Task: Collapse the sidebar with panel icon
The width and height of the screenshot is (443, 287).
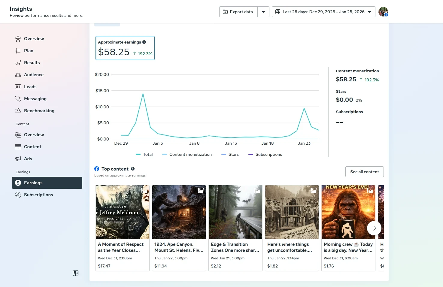Action: click(x=76, y=273)
